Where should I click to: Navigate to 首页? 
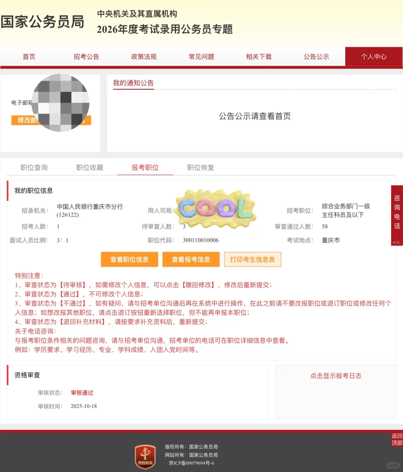29,56
